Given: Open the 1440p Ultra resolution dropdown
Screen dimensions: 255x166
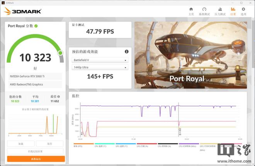Looking at the screenshot, I should 100,67.
